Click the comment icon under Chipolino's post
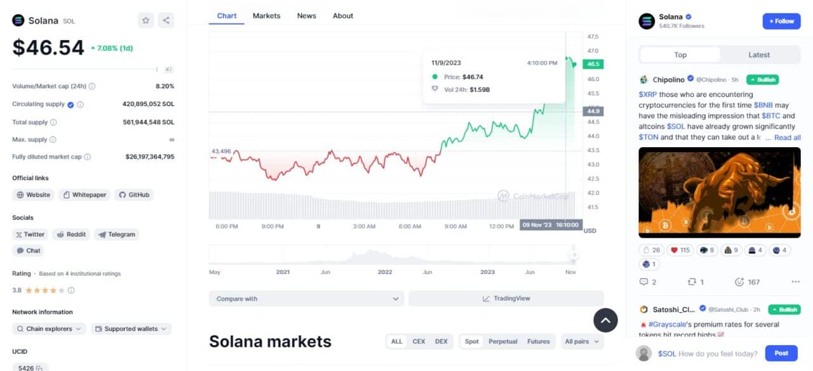Viewport: 813px width, 371px height. pyautogui.click(x=643, y=282)
